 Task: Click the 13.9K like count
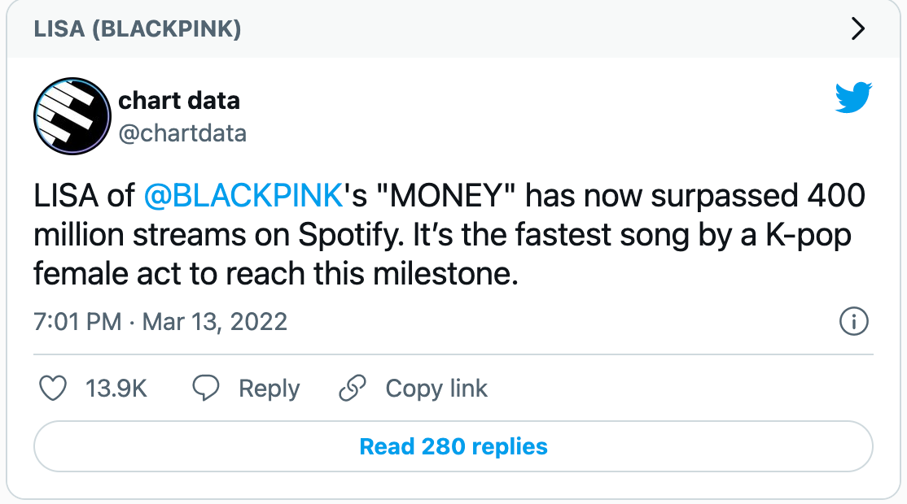click(x=115, y=389)
